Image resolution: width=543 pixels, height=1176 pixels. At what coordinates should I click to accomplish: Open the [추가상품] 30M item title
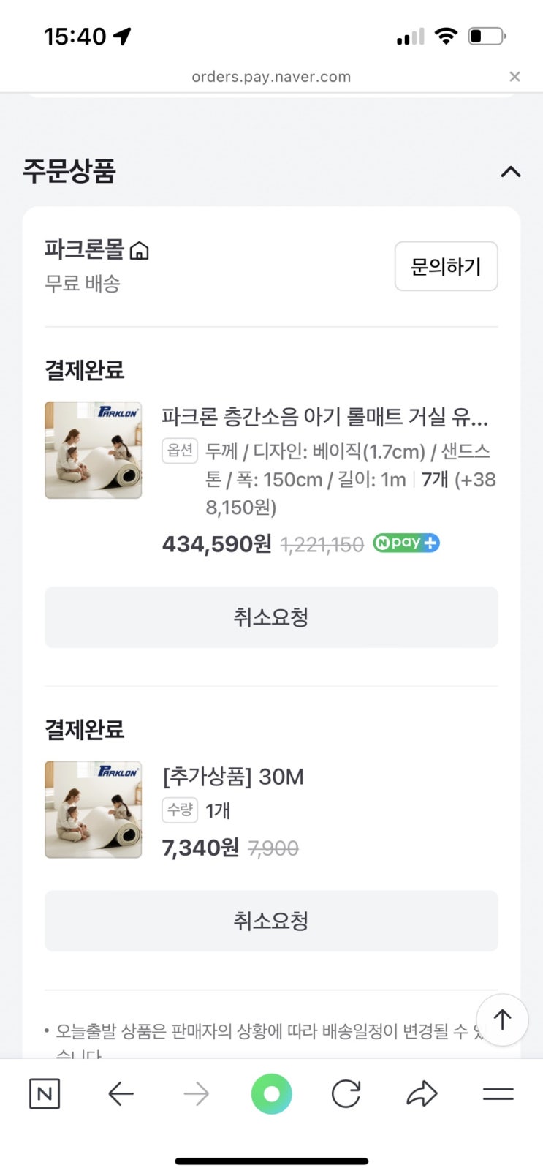[232, 777]
